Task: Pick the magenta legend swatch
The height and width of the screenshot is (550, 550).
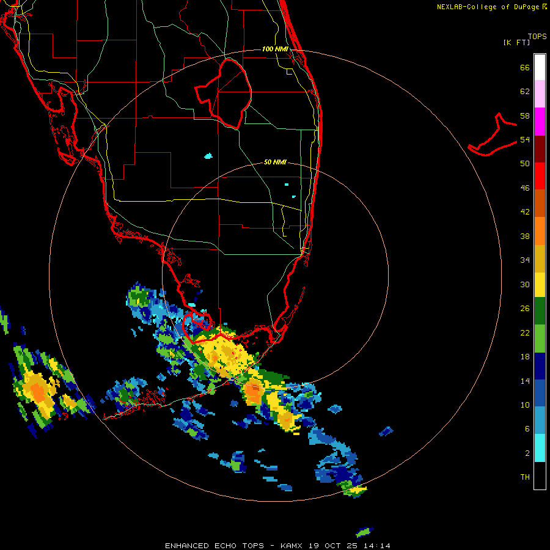Action: (540, 122)
